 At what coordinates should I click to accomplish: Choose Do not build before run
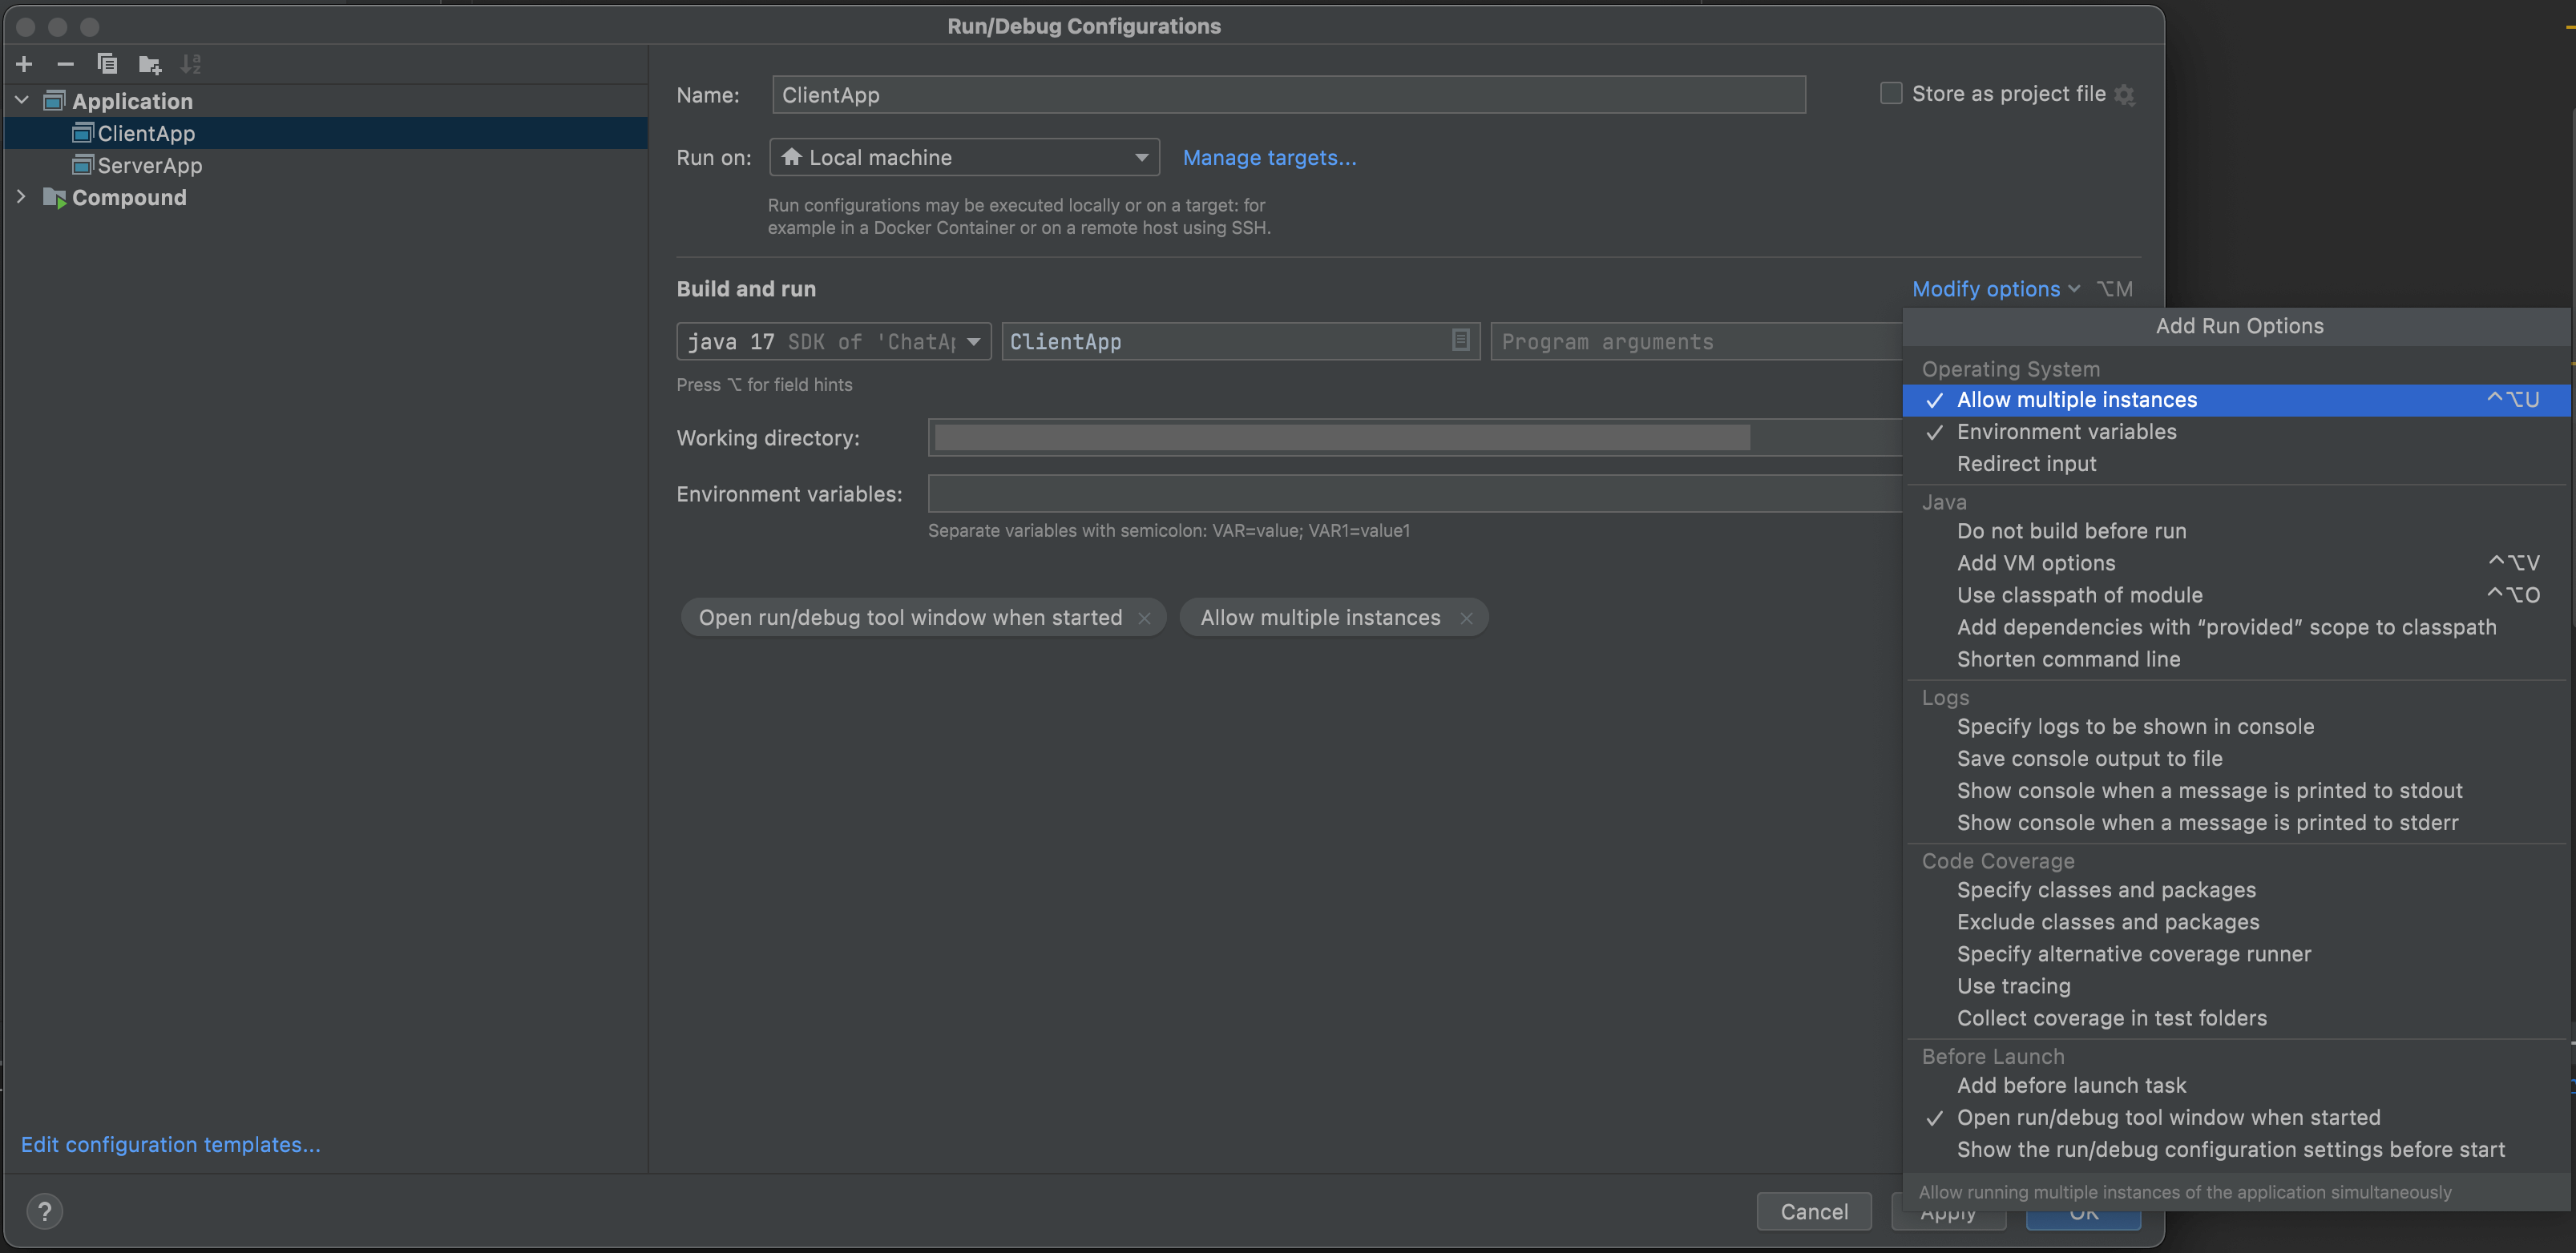point(2236,530)
